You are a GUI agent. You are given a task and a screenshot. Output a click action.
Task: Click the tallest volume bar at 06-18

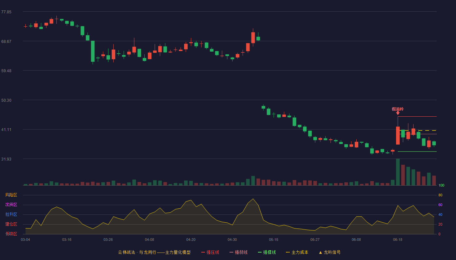pos(398,172)
